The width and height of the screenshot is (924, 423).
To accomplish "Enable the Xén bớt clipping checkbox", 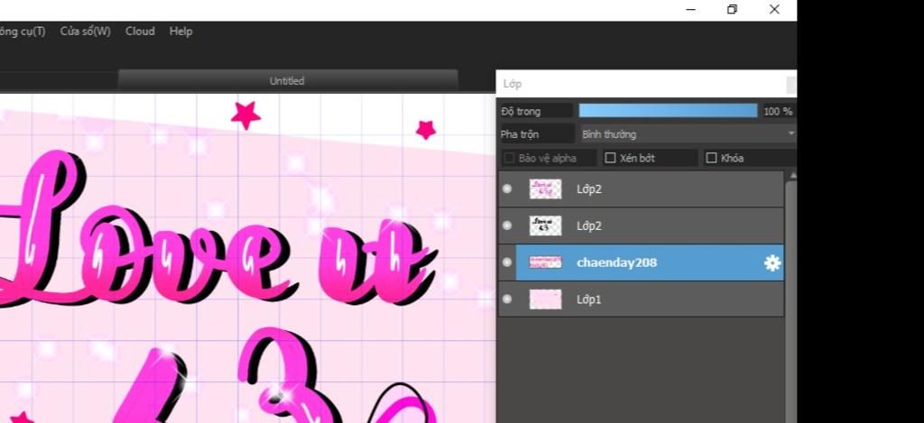I will [x=611, y=158].
